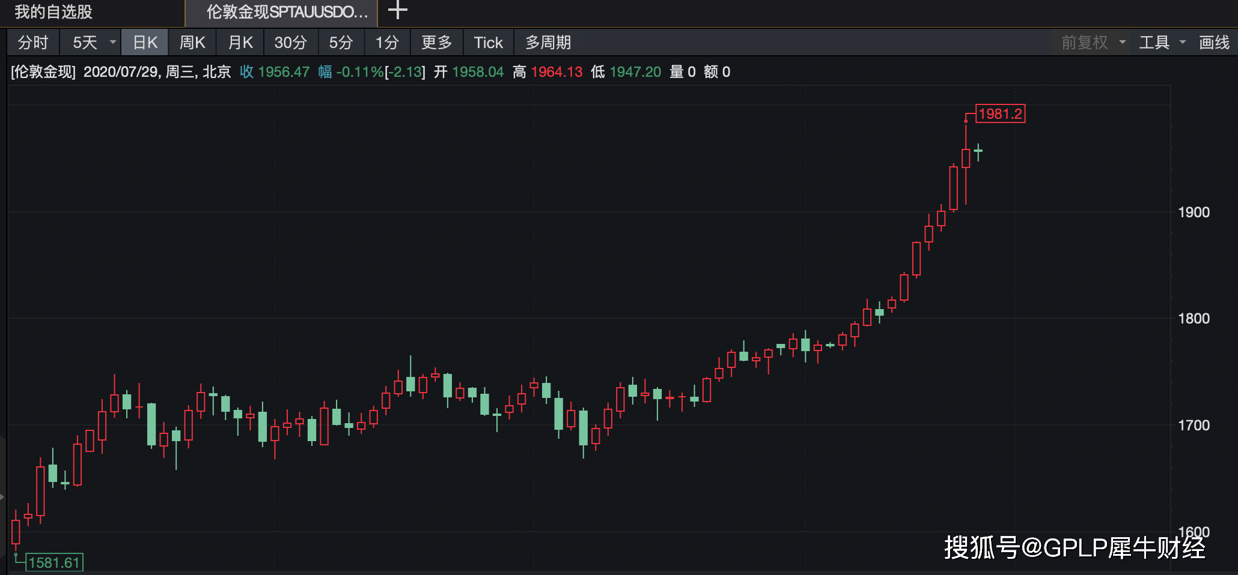Click the [伦敦金现] instrument name

pos(43,72)
